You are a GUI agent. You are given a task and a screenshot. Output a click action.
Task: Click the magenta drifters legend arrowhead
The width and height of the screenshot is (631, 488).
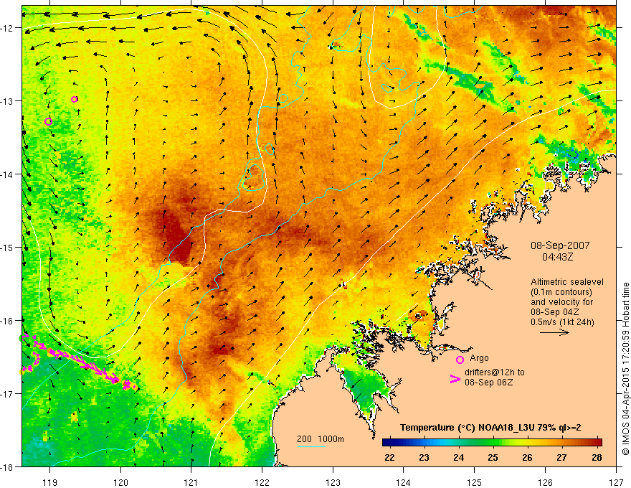pos(455,379)
